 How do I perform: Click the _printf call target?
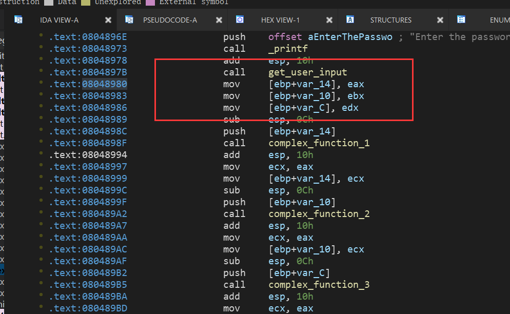[288, 49]
